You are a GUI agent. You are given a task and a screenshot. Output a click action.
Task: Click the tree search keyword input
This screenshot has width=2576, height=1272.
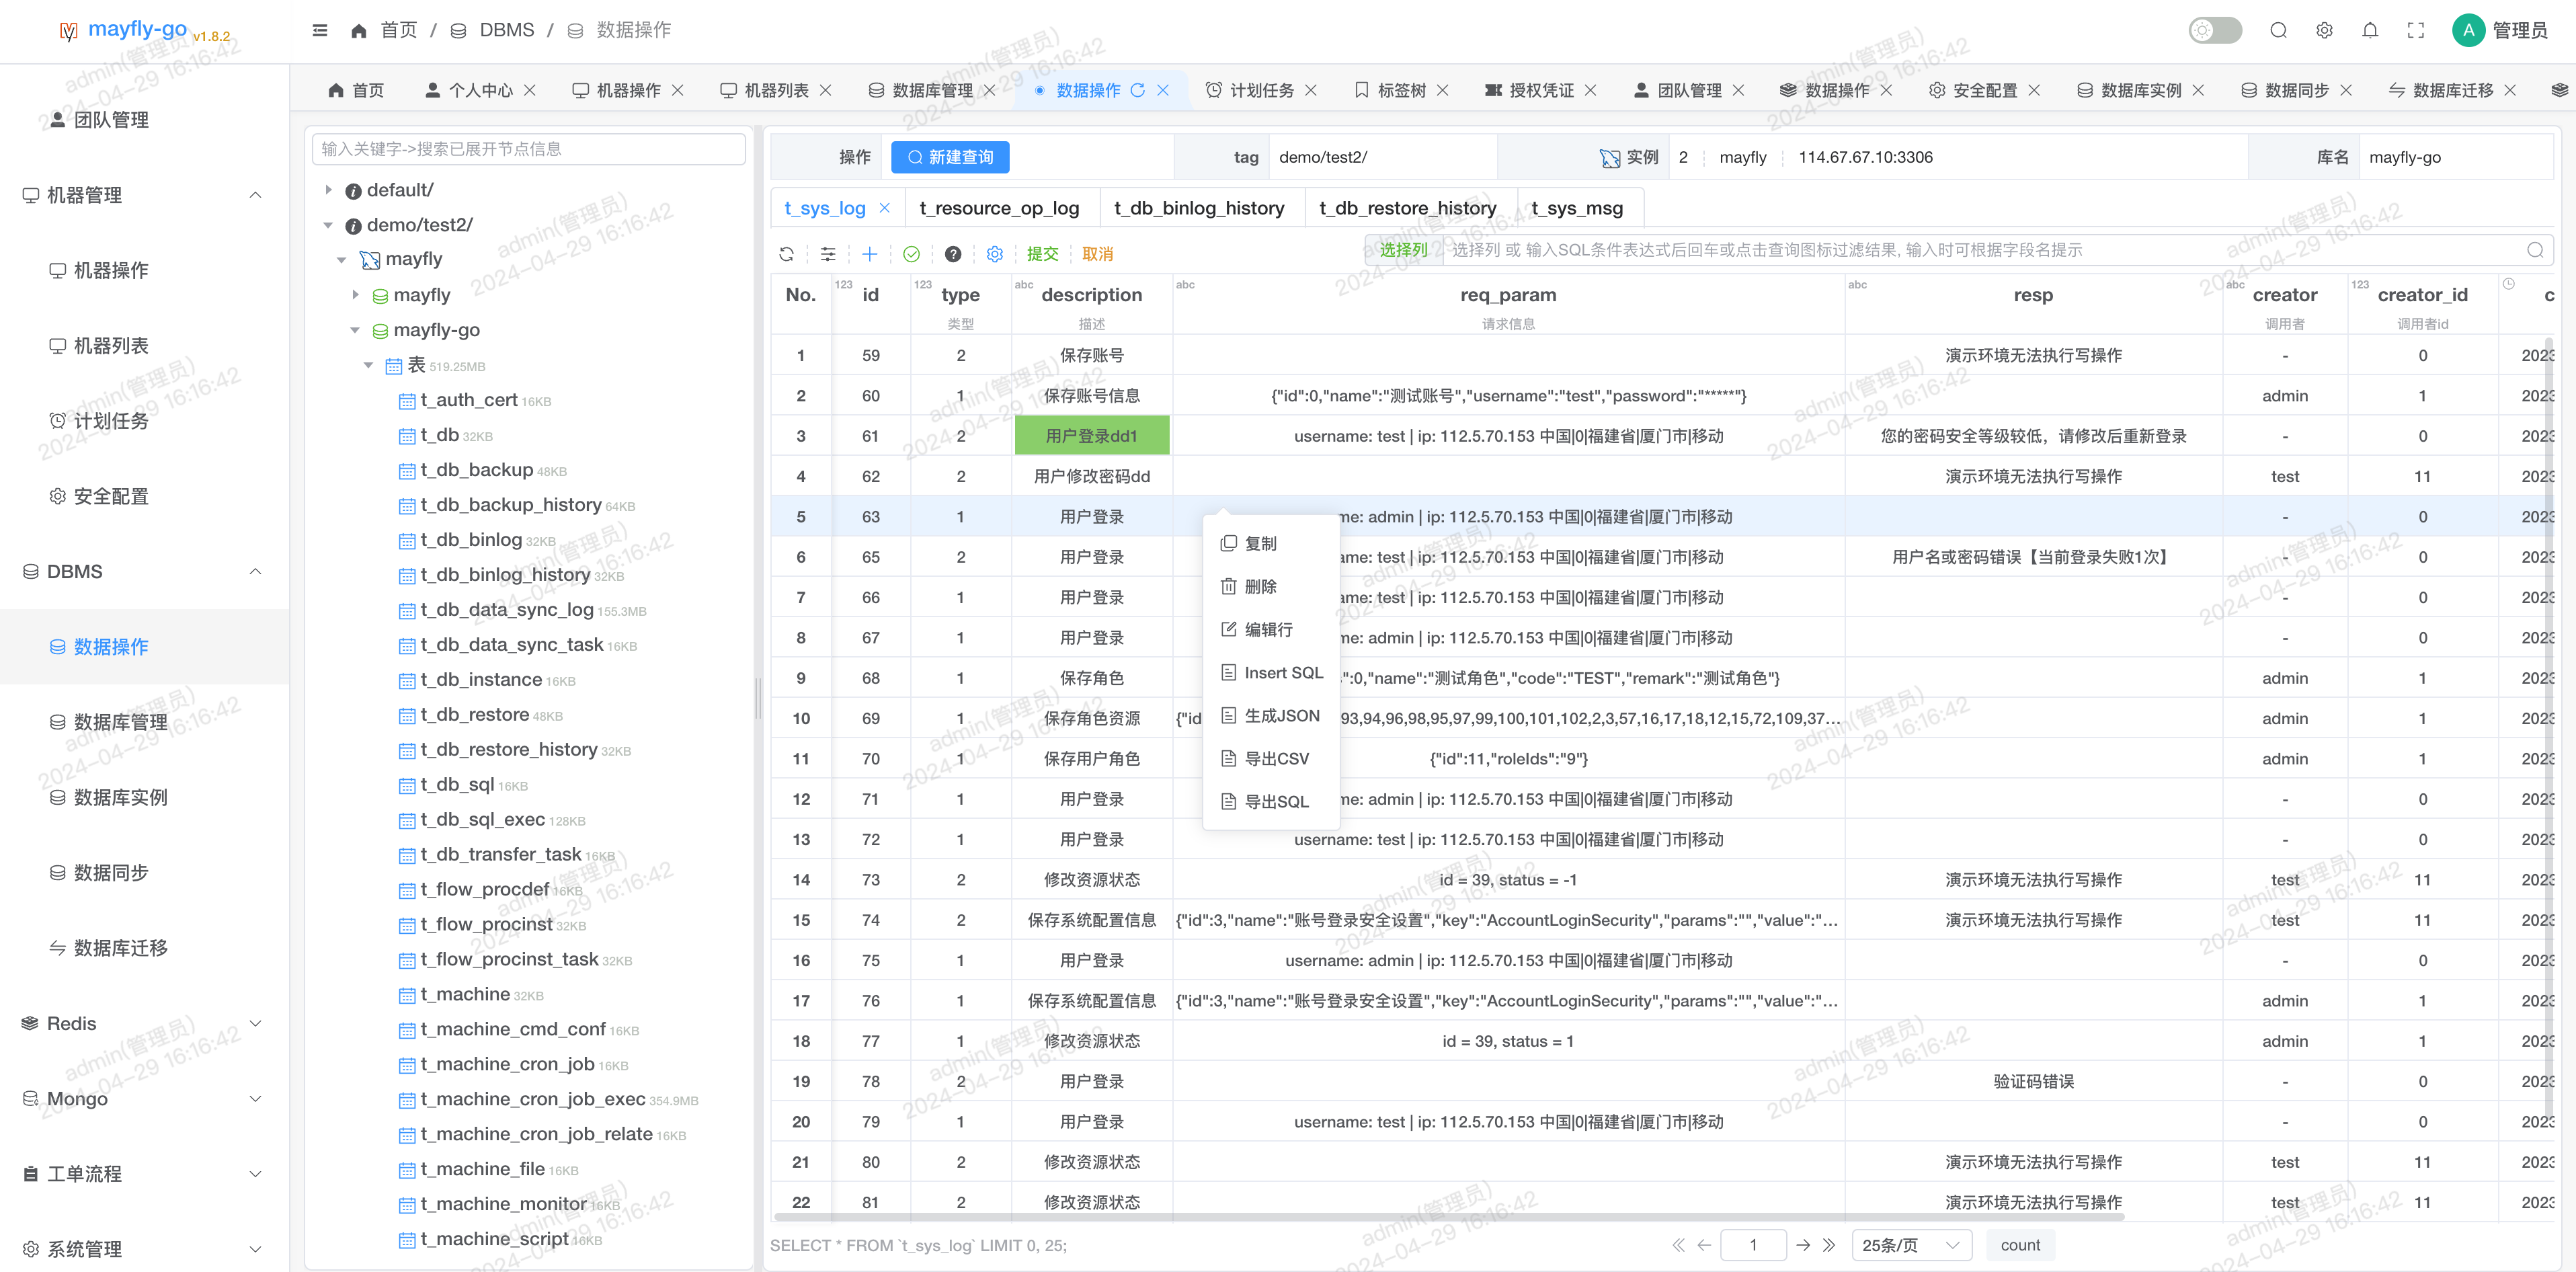point(529,149)
